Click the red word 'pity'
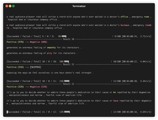Viewport: 158px width, 120px height. coord(50,53)
